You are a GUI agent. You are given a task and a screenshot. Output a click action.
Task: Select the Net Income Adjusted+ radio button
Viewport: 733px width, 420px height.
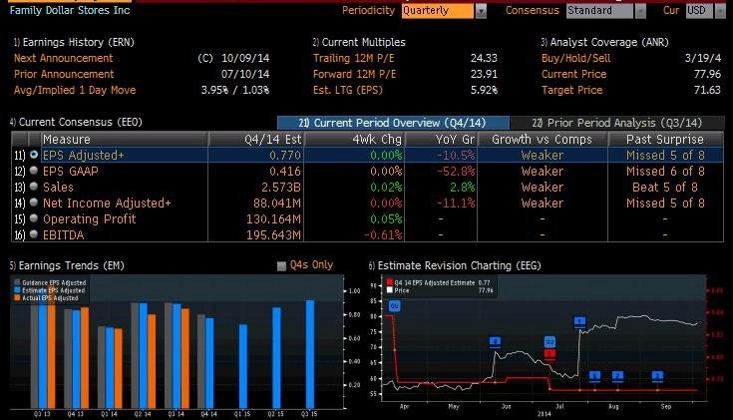34,203
